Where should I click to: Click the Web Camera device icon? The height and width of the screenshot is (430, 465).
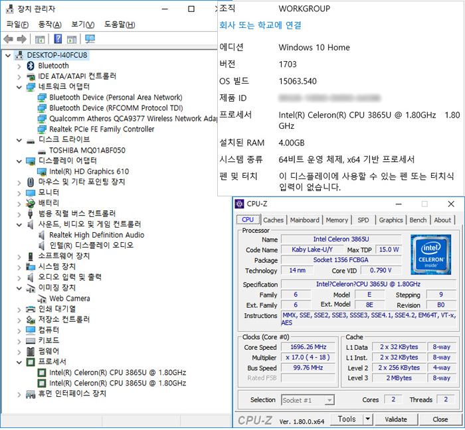click(41, 299)
